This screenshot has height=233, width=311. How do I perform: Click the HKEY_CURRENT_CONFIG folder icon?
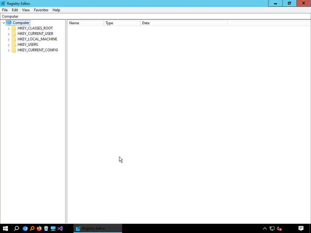coord(14,50)
